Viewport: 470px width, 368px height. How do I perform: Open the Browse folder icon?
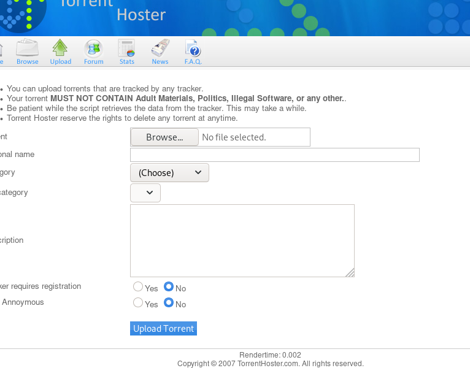[27, 48]
